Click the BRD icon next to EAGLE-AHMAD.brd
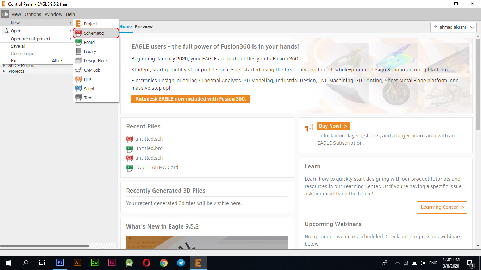This screenshot has height=270, width=481. [x=130, y=167]
